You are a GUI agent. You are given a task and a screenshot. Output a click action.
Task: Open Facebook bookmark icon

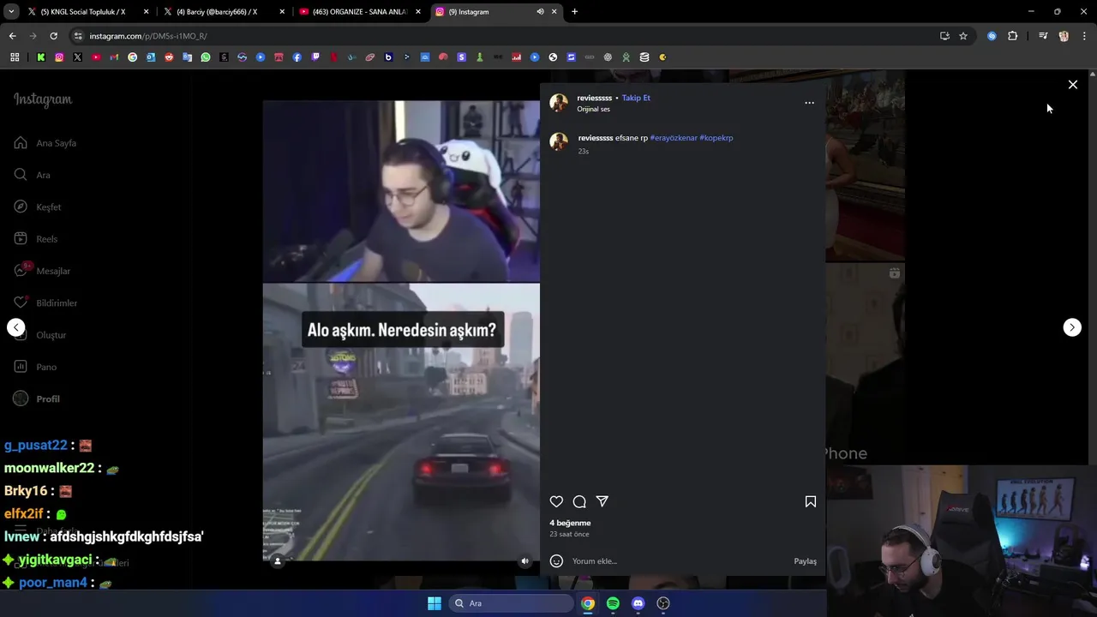pyautogui.click(x=297, y=57)
